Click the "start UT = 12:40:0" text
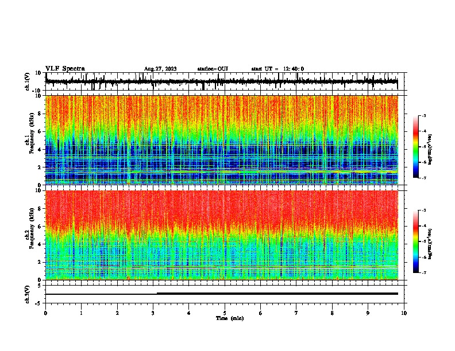The width and height of the screenshot is (455, 351). tap(277, 69)
